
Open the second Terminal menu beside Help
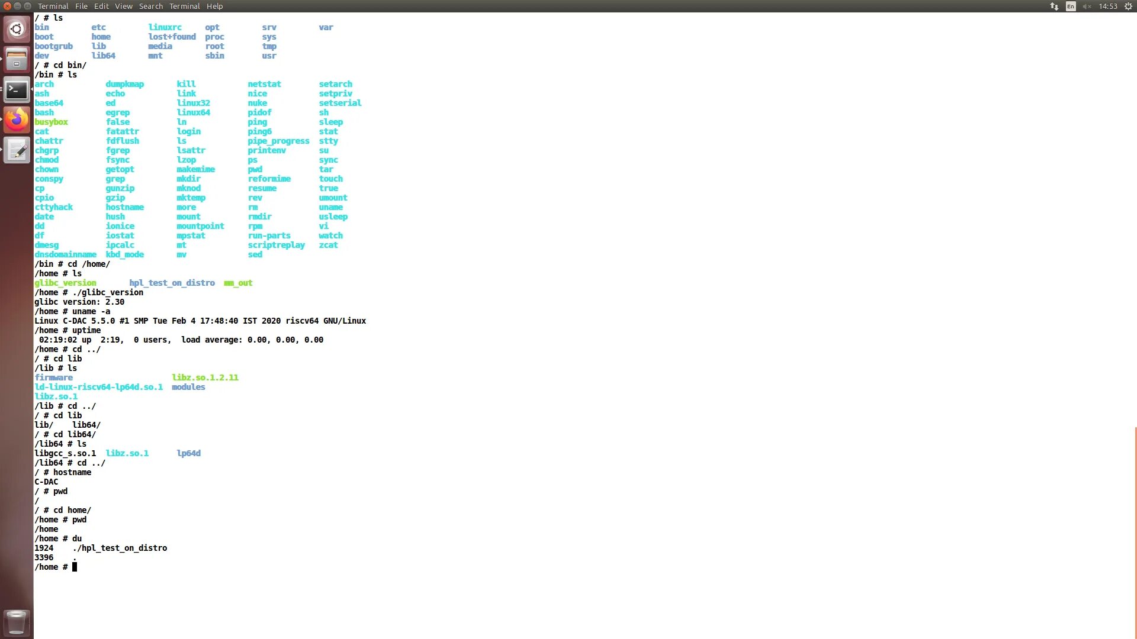pos(185,7)
